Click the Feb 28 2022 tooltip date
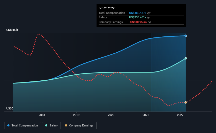216x133 pixels. pos(107,8)
